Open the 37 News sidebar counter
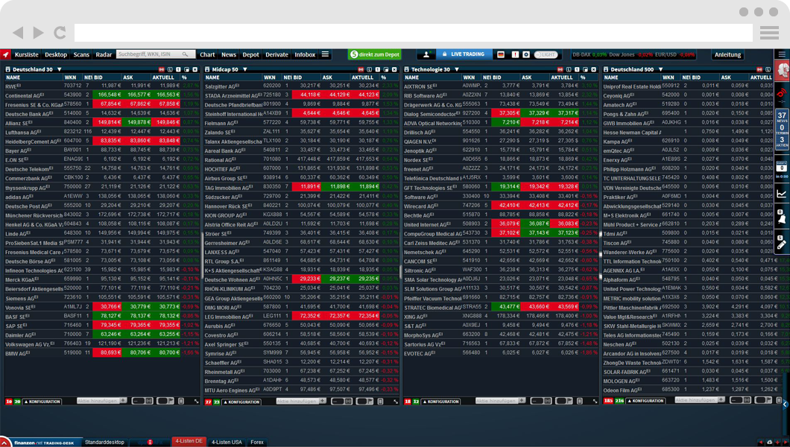The width and height of the screenshot is (790, 447). pyautogui.click(x=782, y=117)
